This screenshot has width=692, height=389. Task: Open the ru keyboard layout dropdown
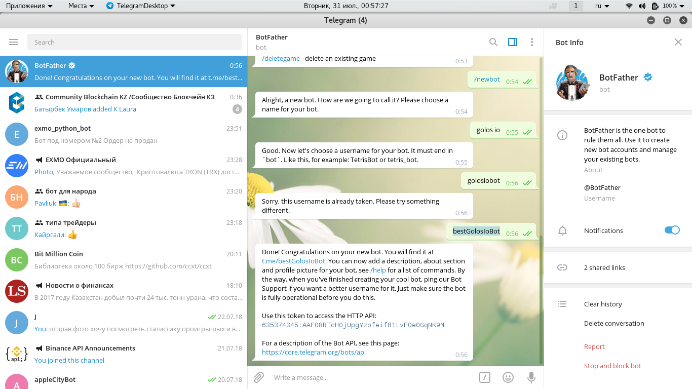pyautogui.click(x=602, y=6)
